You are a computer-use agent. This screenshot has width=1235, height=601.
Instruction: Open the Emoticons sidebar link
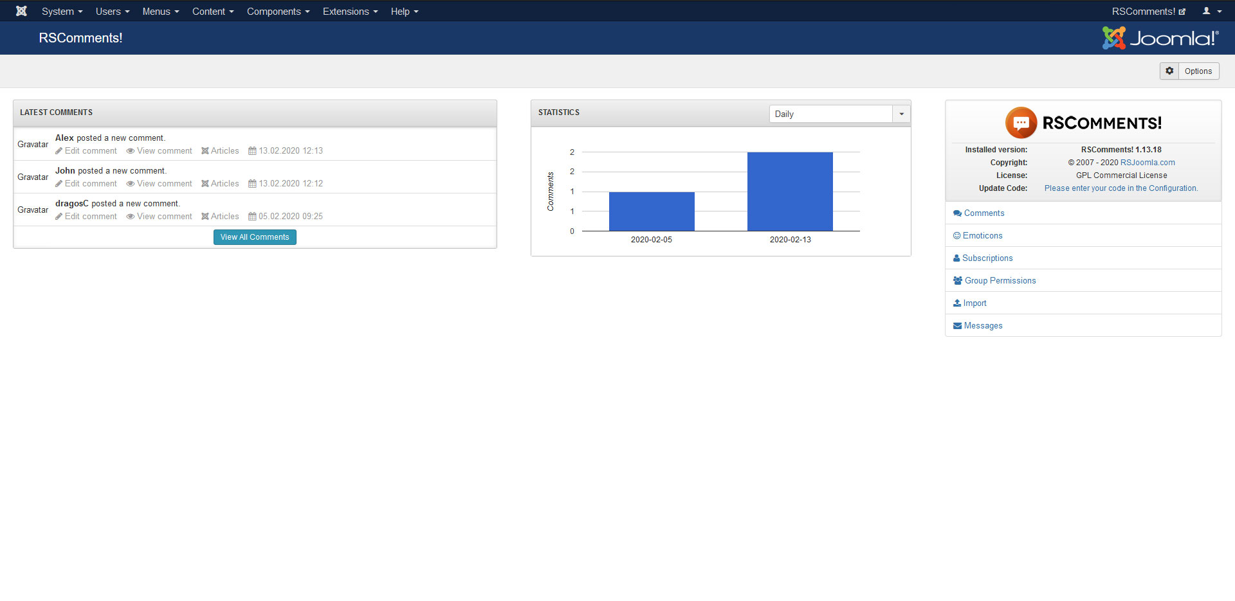click(x=978, y=236)
